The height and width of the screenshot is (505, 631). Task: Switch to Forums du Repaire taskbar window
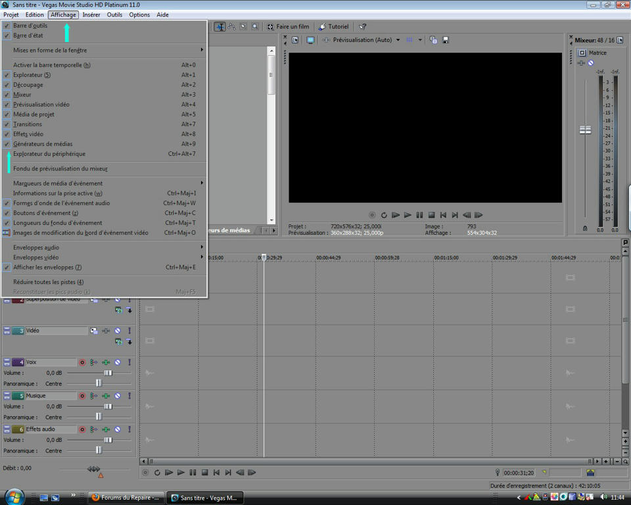(126, 498)
